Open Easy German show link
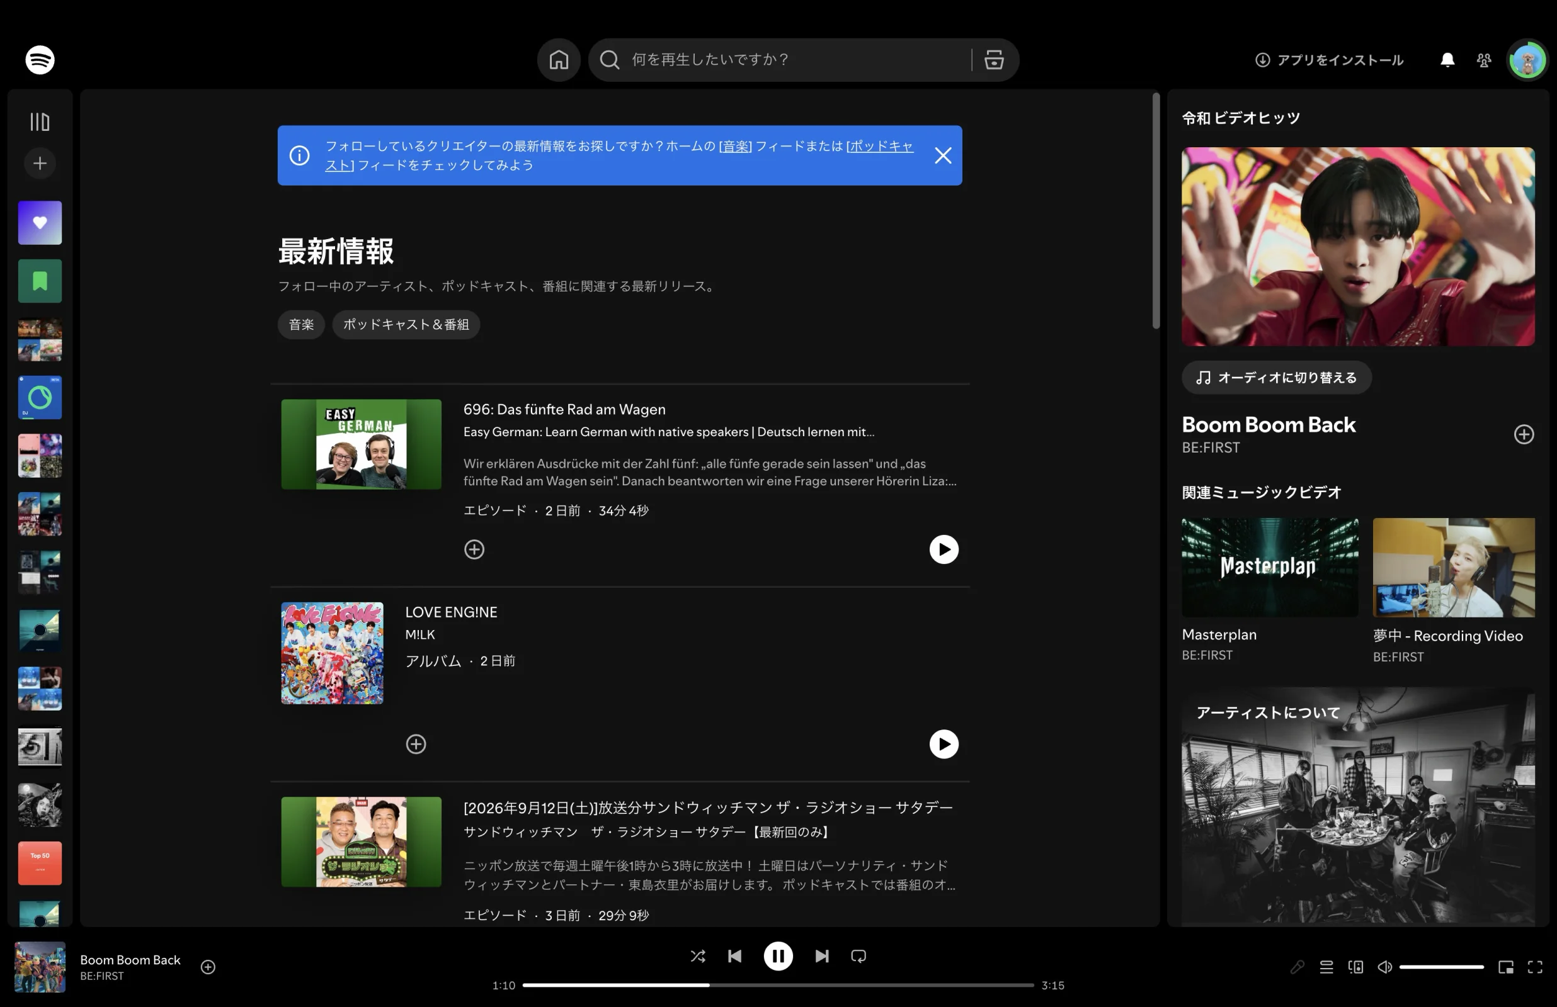Viewport: 1557px width, 1007px height. 669,432
